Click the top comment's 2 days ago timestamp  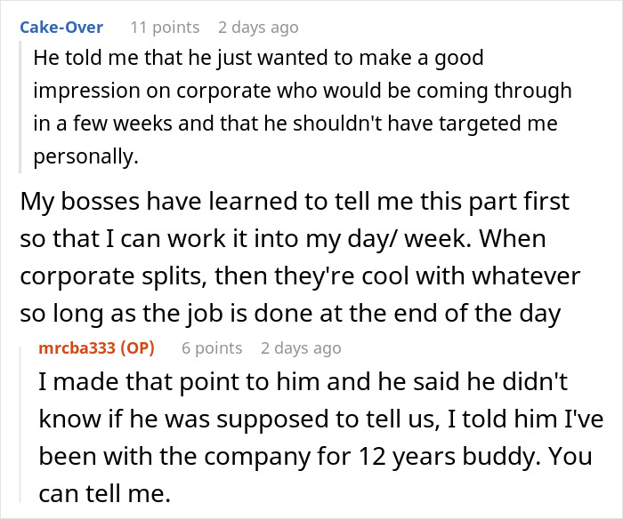(258, 28)
